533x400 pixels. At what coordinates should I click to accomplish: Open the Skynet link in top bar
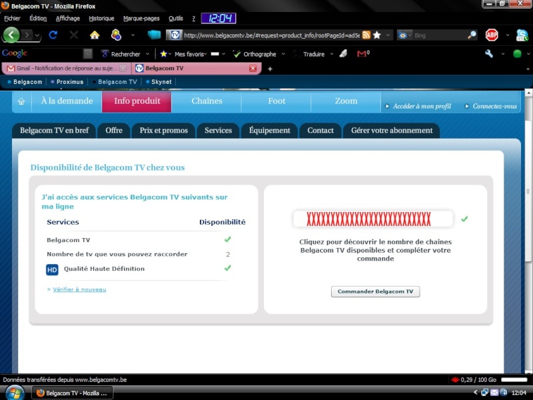(161, 82)
